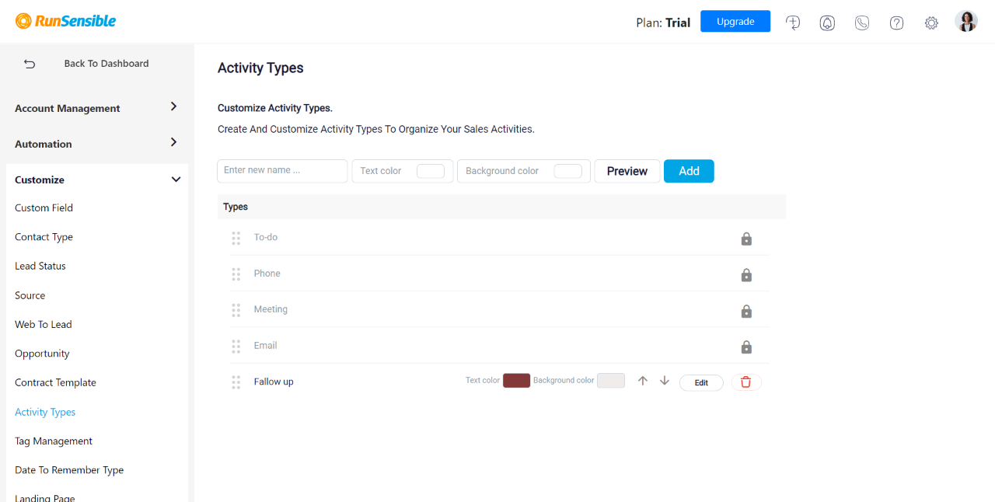Open Date To Remember Type page
Image resolution: width=995 pixels, height=502 pixels.
[x=69, y=470]
